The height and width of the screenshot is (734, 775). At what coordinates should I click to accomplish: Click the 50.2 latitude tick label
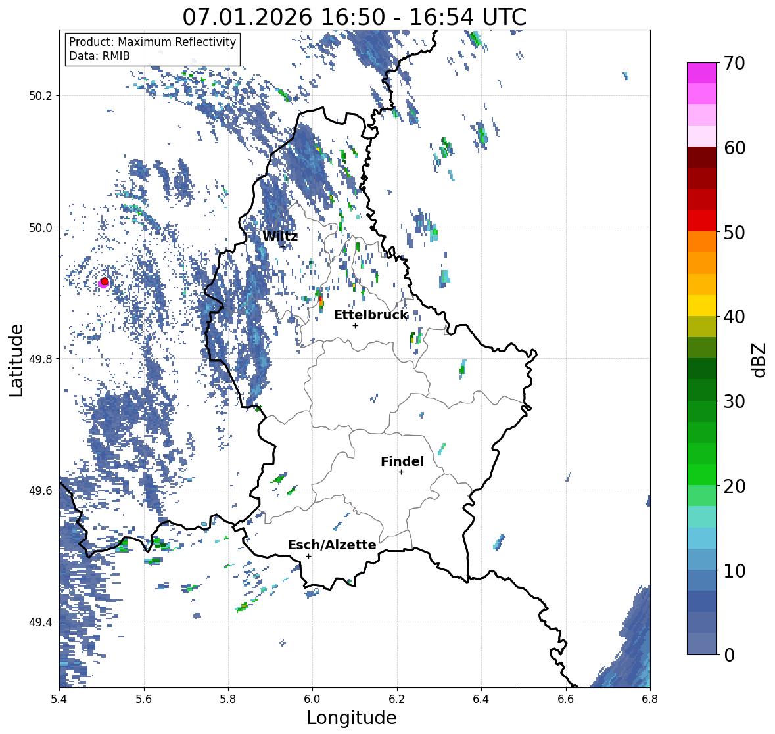[x=41, y=96]
